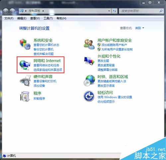Image resolution: width=166 pixels, height=160 pixels.
Task: Click the computer icon in status bar
Action: click(x=5, y=156)
